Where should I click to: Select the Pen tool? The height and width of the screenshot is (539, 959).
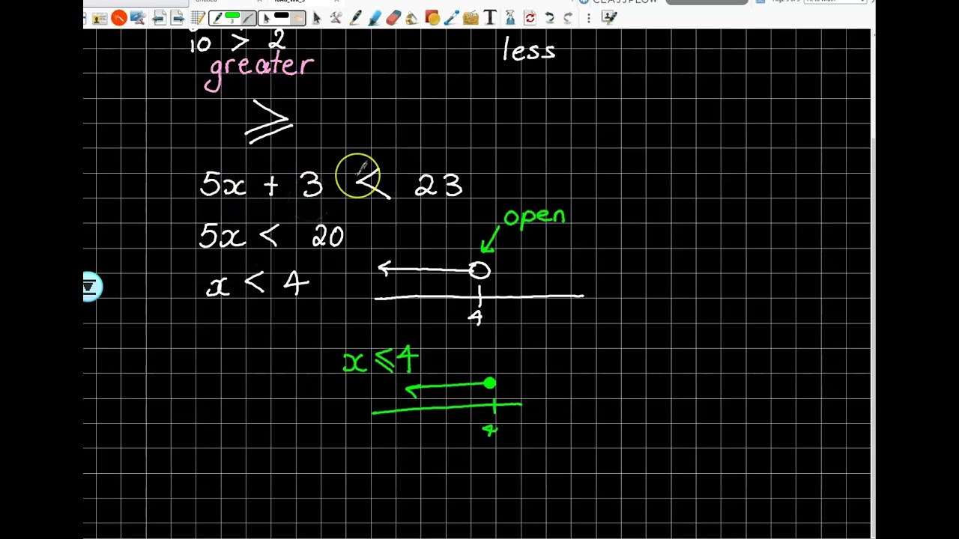355,18
